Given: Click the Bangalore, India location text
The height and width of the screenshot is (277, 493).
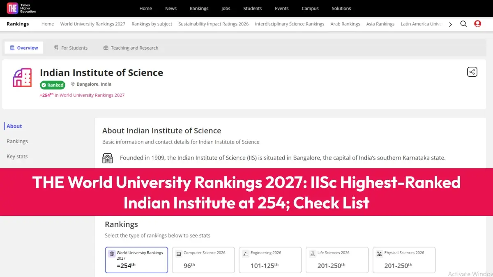Looking at the screenshot, I should click(x=94, y=84).
